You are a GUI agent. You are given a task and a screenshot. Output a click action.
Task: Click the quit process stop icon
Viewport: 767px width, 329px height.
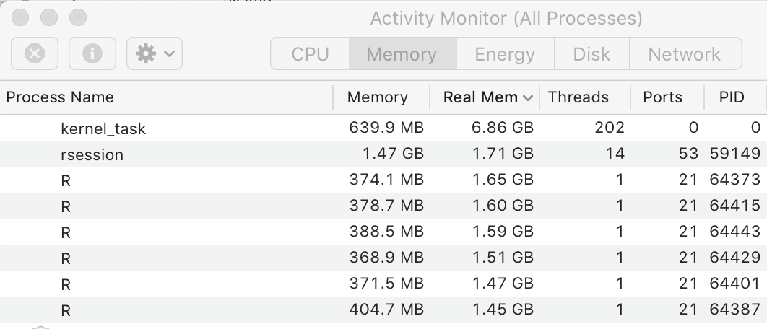(35, 54)
